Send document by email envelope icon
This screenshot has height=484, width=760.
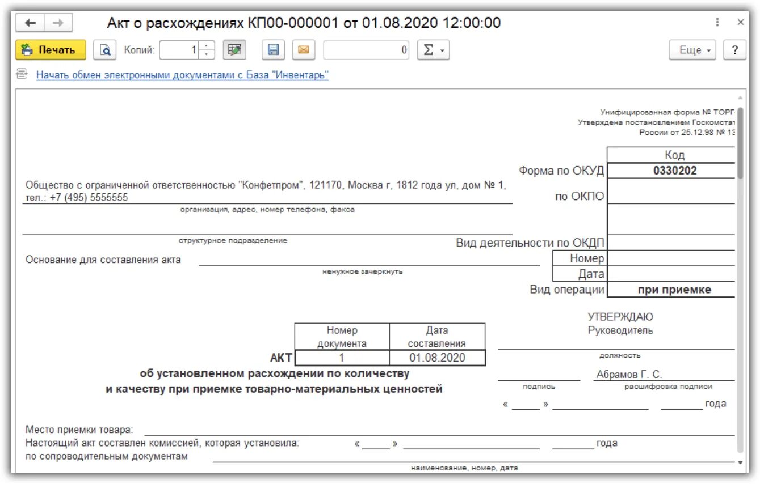coord(304,50)
